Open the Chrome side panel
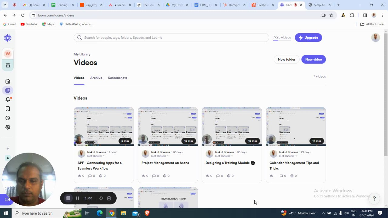This screenshot has width=388, height=218. [365, 15]
